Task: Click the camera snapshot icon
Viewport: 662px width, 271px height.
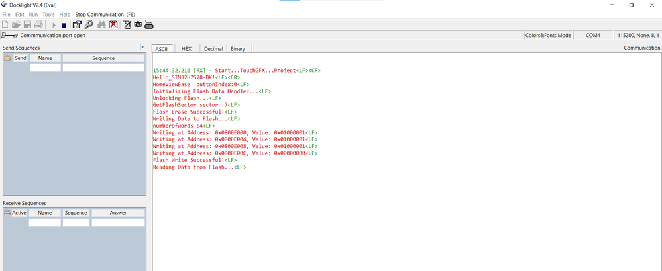Action: tap(138, 25)
